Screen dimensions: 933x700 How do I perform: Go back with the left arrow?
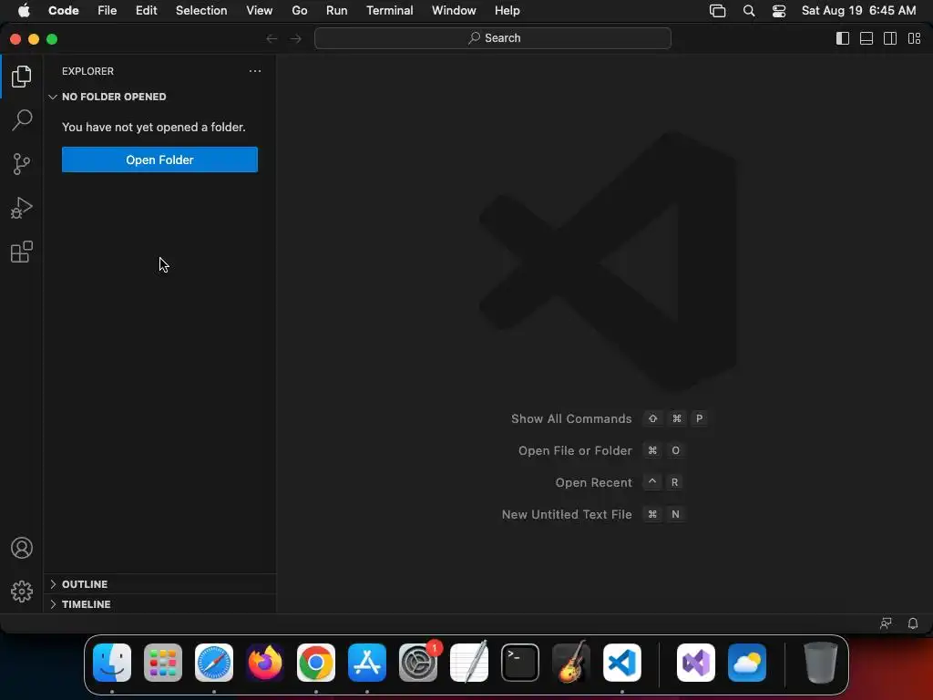click(x=272, y=38)
